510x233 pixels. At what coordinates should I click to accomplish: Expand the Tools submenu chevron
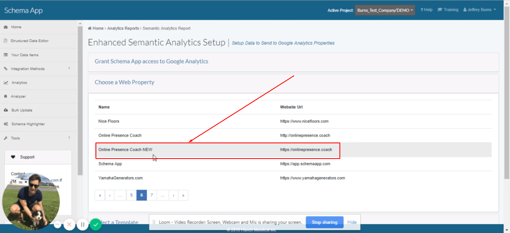(x=69, y=137)
